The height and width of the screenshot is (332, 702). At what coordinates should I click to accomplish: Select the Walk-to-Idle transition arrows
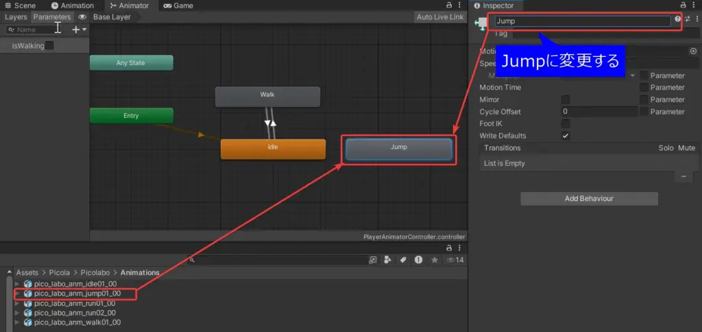click(270, 123)
